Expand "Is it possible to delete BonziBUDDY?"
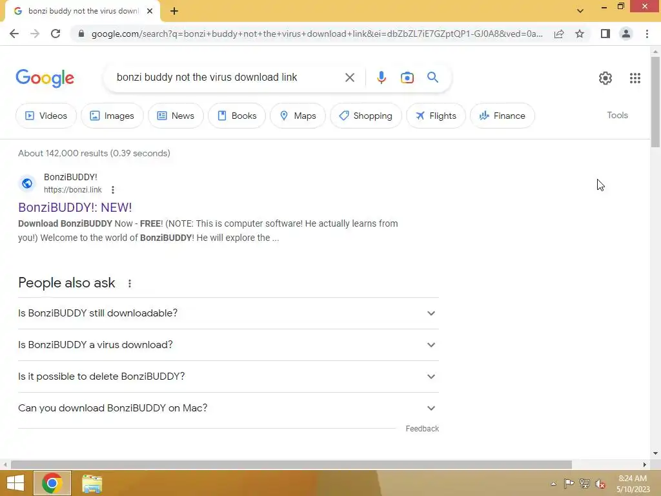 (x=229, y=377)
